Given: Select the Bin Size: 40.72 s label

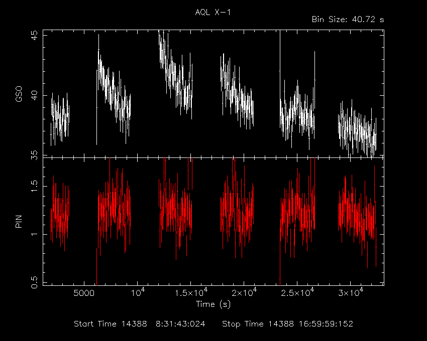Looking at the screenshot, I should [348, 20].
